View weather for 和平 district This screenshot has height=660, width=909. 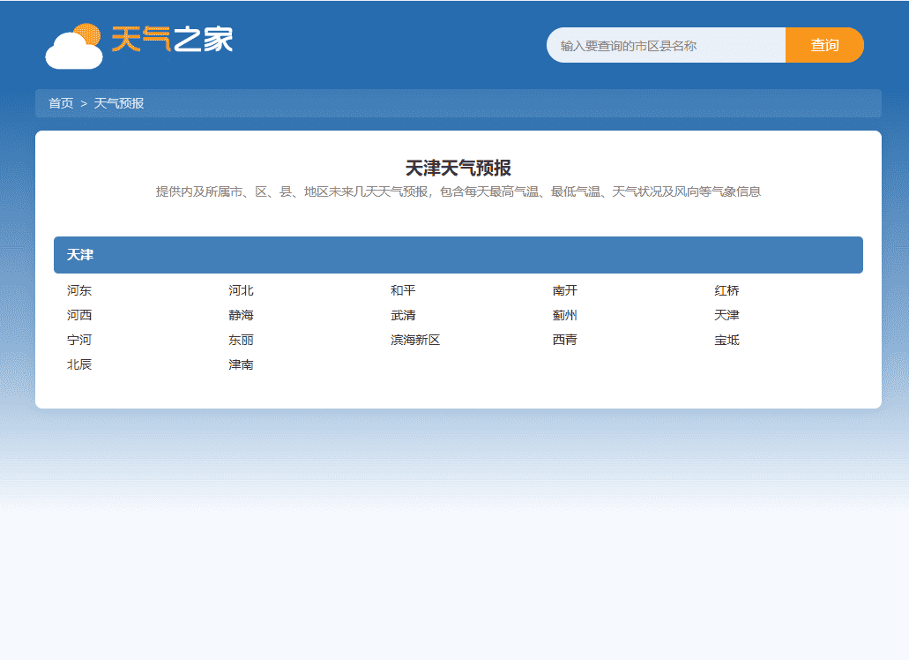404,290
